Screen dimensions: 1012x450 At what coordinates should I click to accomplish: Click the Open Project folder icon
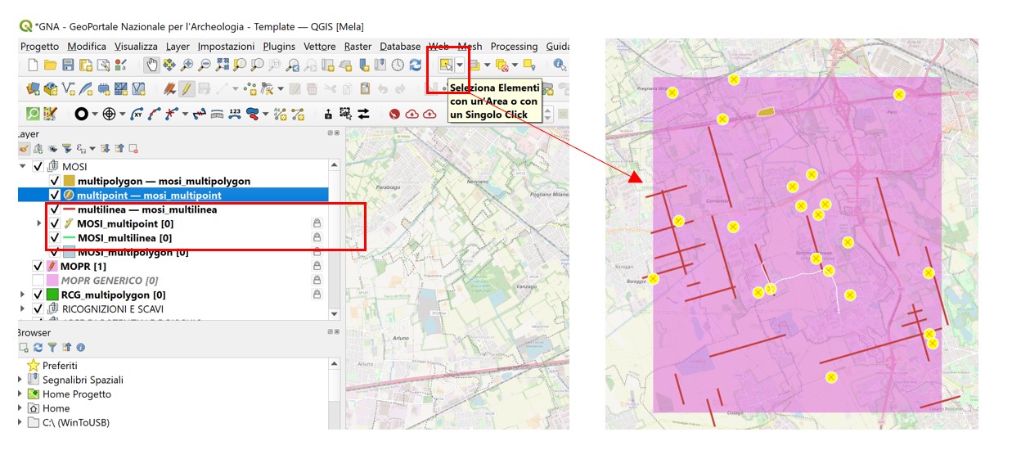(50, 65)
